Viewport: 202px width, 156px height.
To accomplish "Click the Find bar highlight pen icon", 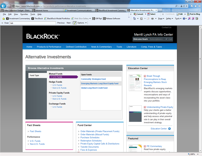I will (75, 23).
